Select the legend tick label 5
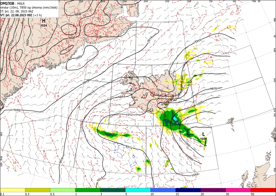 [x=126, y=194]
